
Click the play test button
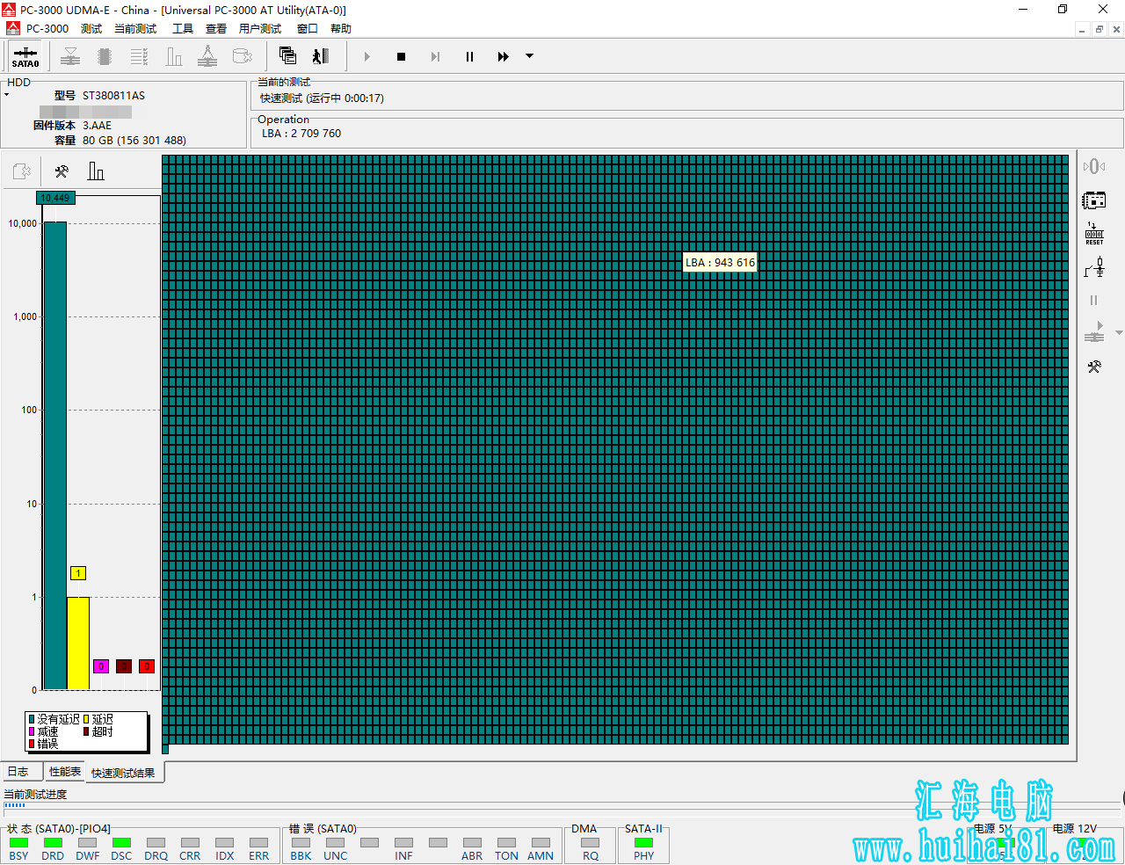[367, 57]
